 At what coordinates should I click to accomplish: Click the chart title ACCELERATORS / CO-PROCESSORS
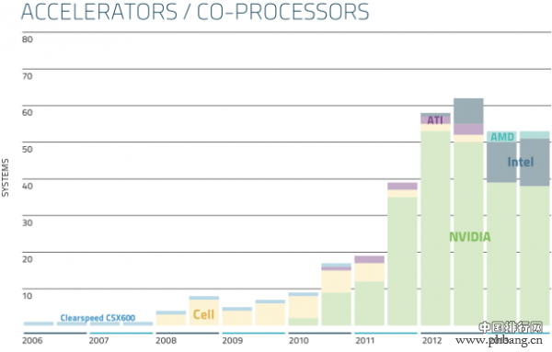[195, 12]
